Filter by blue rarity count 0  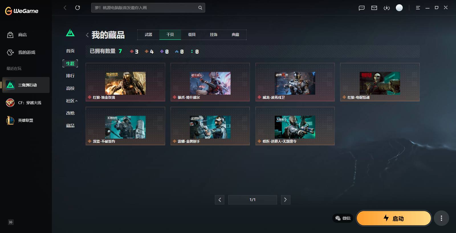coord(180,52)
